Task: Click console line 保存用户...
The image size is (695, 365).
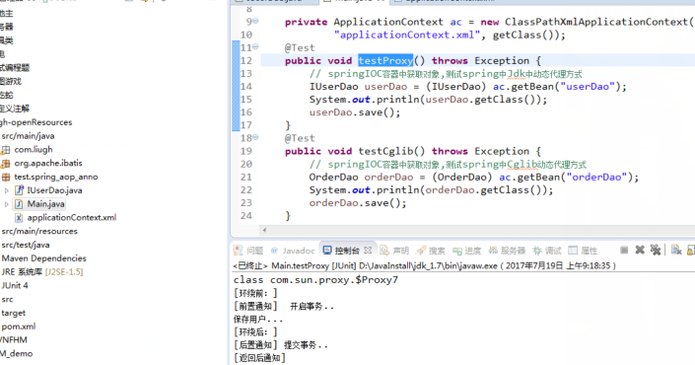Action: (258, 320)
